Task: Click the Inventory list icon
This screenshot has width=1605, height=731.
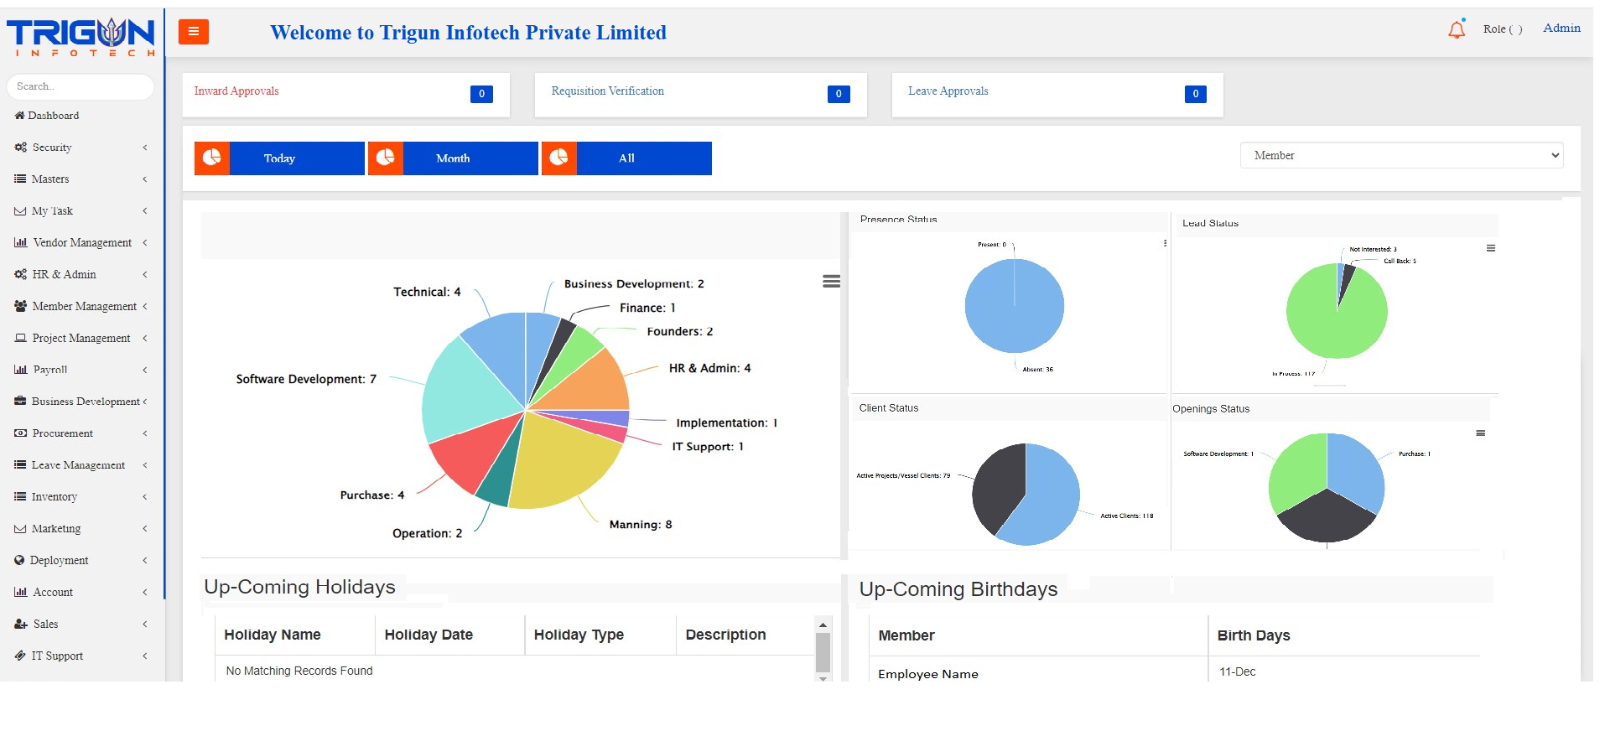Action: 20,497
